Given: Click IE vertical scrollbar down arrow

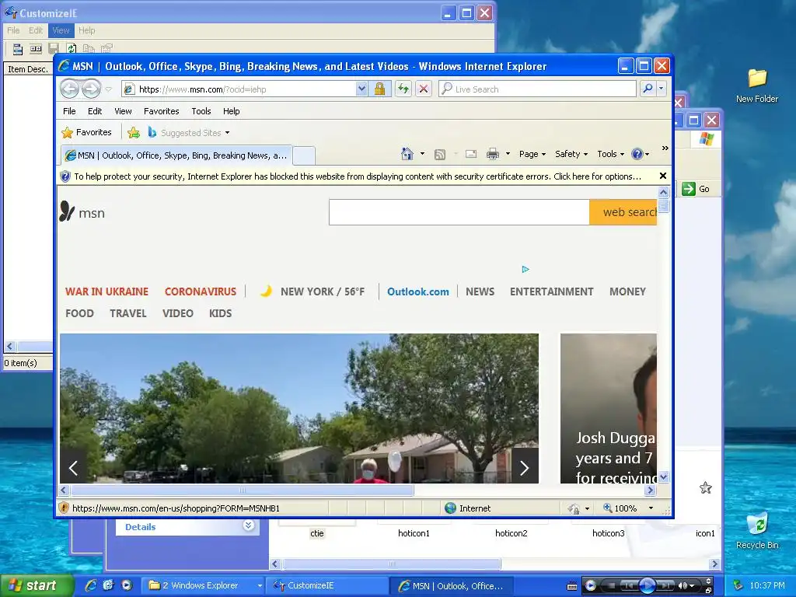Looking at the screenshot, I should click(663, 477).
